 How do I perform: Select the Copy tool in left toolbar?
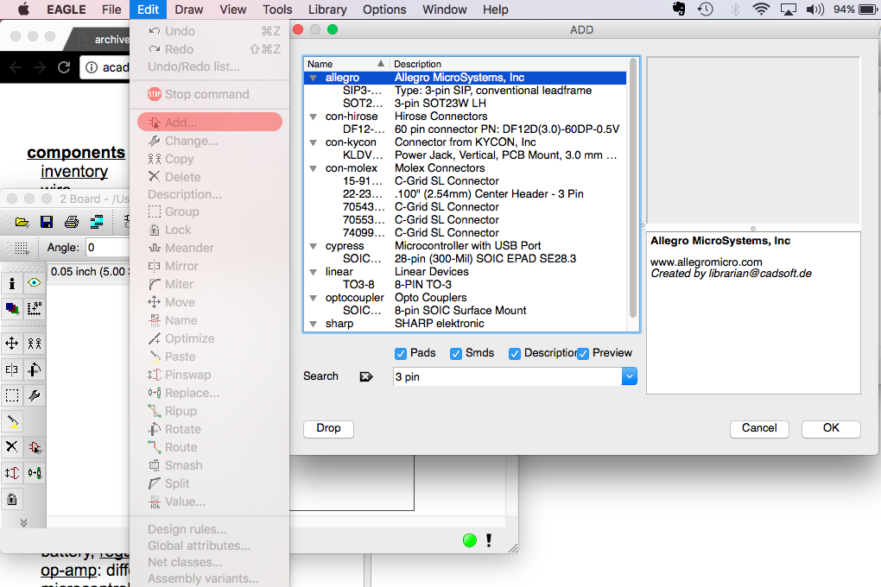pyautogui.click(x=35, y=344)
